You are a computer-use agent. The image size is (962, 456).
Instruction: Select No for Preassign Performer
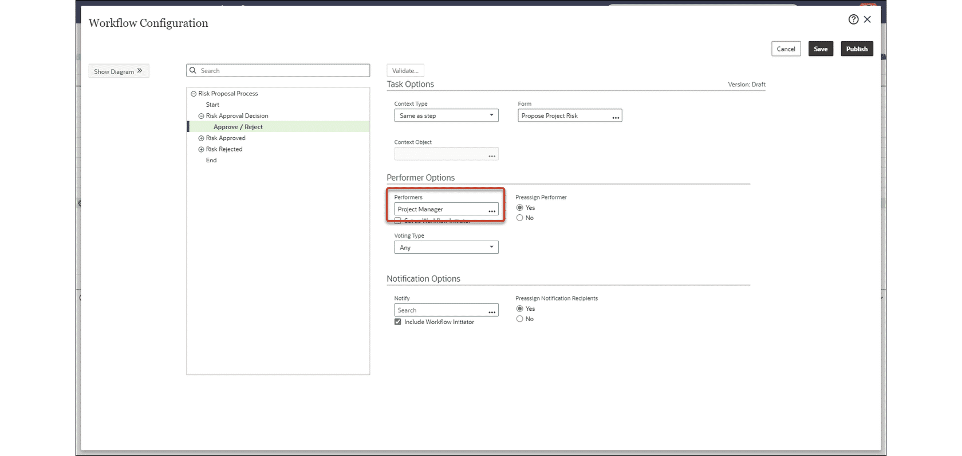(x=520, y=218)
